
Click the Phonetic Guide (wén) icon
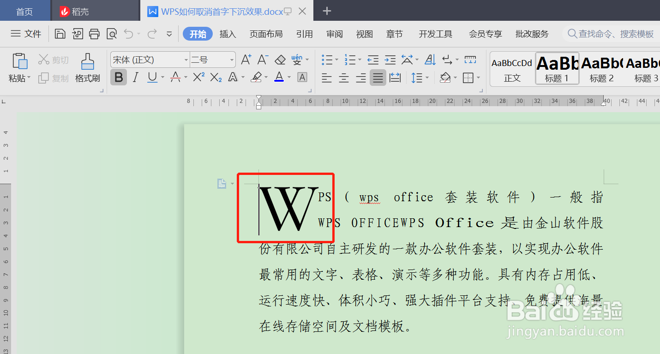(x=297, y=60)
